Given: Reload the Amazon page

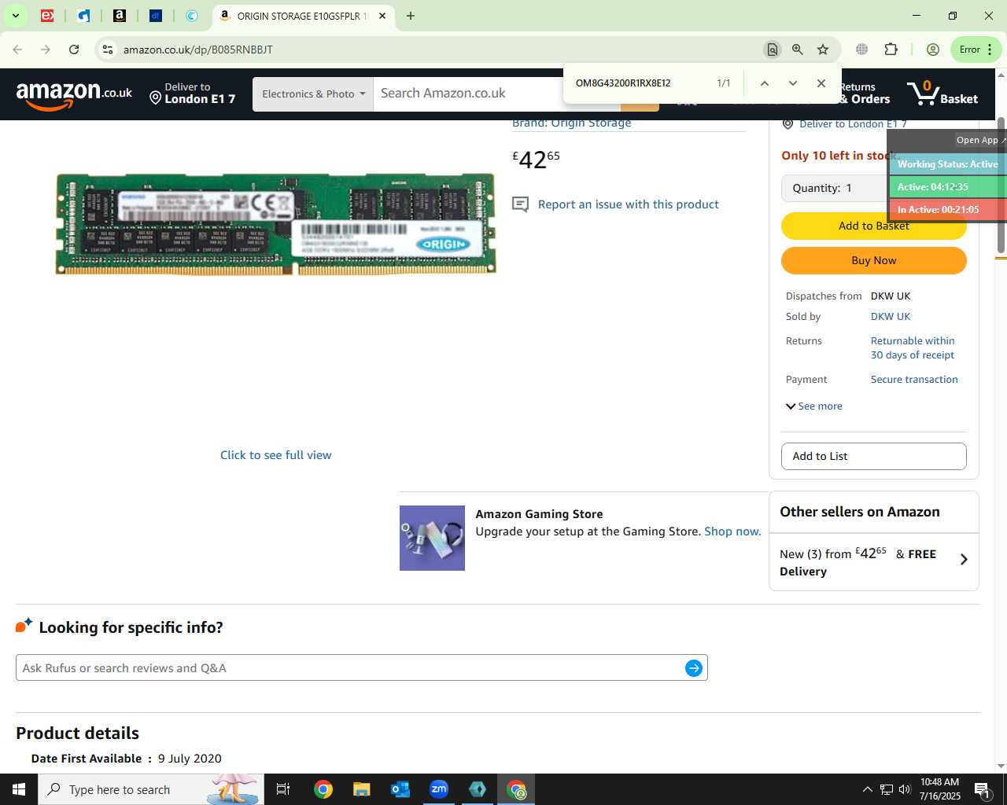Looking at the screenshot, I should point(74,50).
